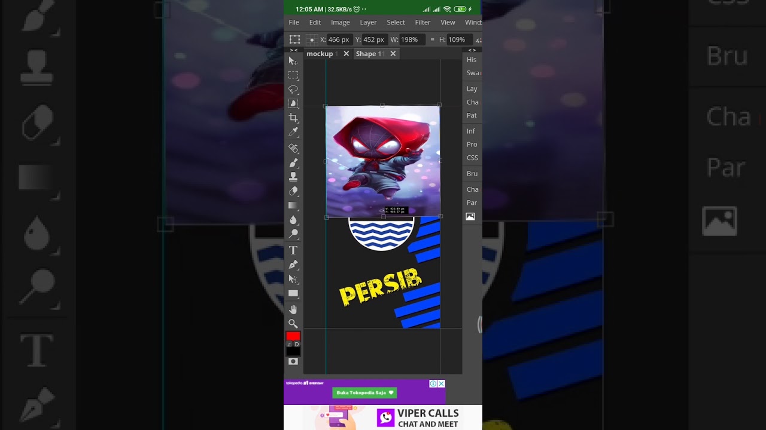Open the Image menu

pyautogui.click(x=341, y=22)
